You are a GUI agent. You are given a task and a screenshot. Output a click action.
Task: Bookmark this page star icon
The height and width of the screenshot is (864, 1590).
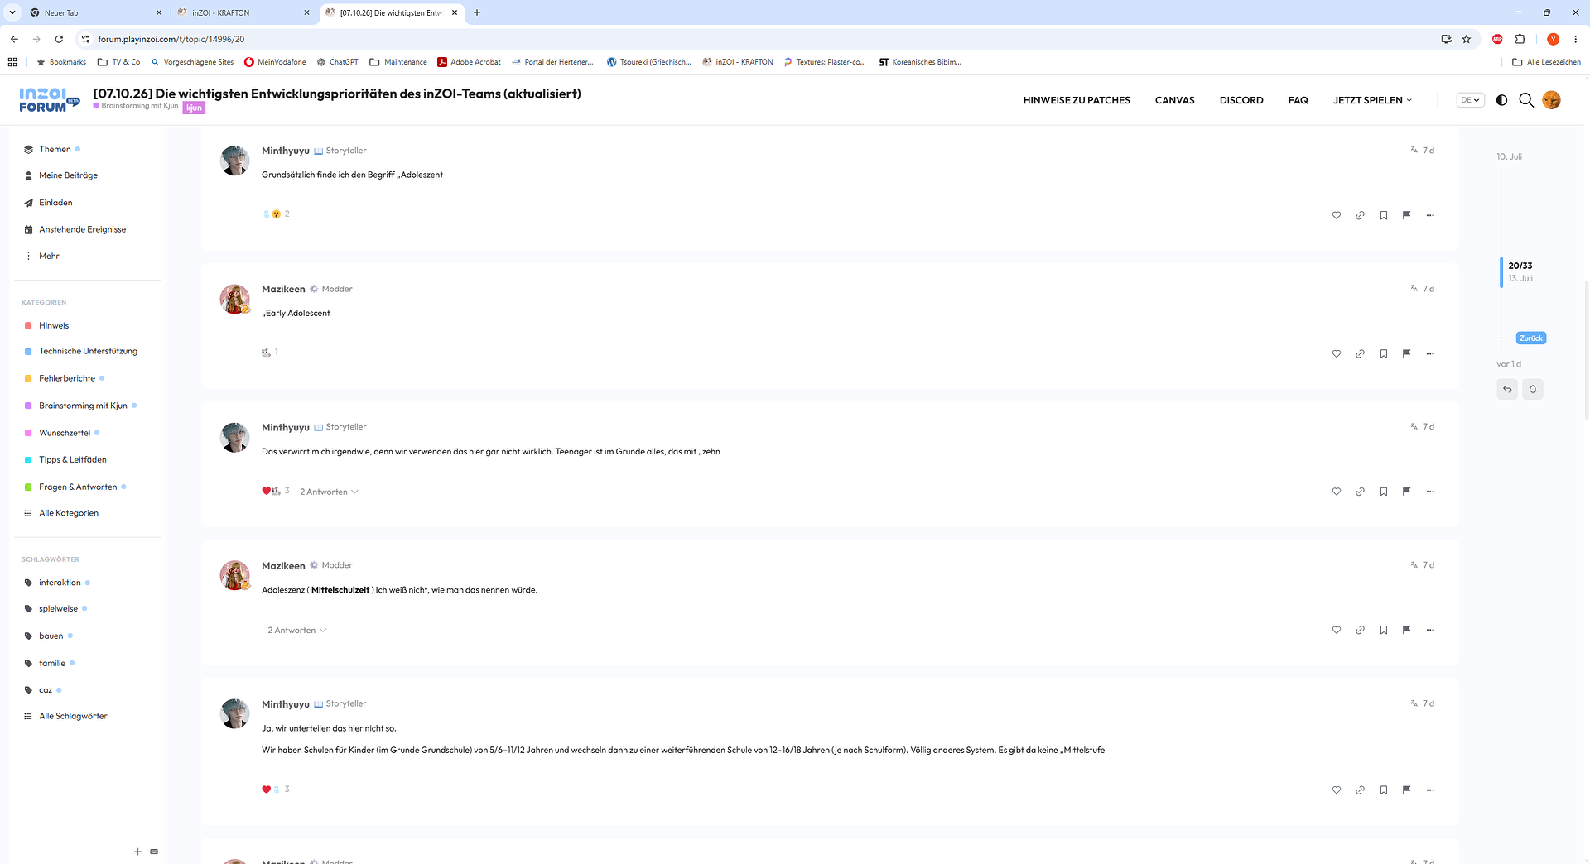coord(1467,39)
